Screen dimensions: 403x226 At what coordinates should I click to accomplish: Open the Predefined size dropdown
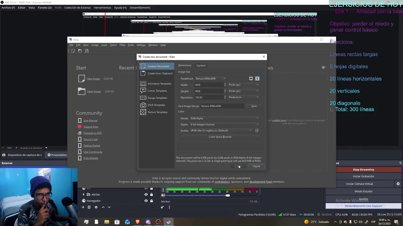[x=210, y=78]
